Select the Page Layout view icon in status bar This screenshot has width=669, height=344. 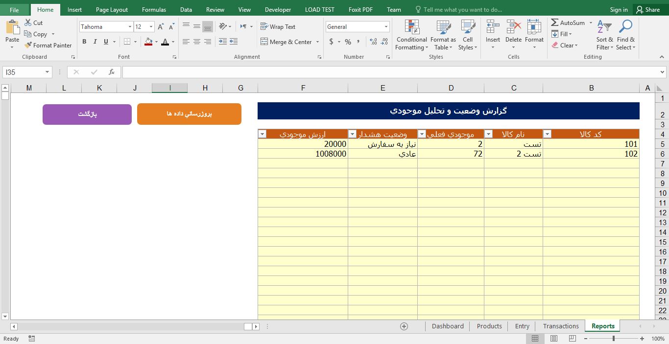(553, 338)
